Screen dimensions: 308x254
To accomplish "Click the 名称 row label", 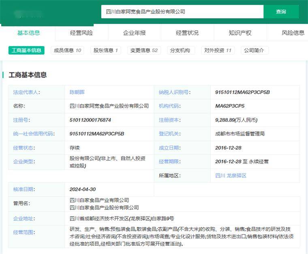I will tap(19, 106).
